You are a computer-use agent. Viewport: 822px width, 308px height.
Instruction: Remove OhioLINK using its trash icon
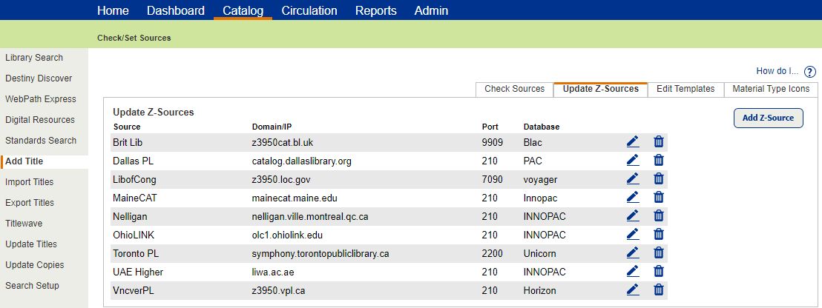[658, 234]
